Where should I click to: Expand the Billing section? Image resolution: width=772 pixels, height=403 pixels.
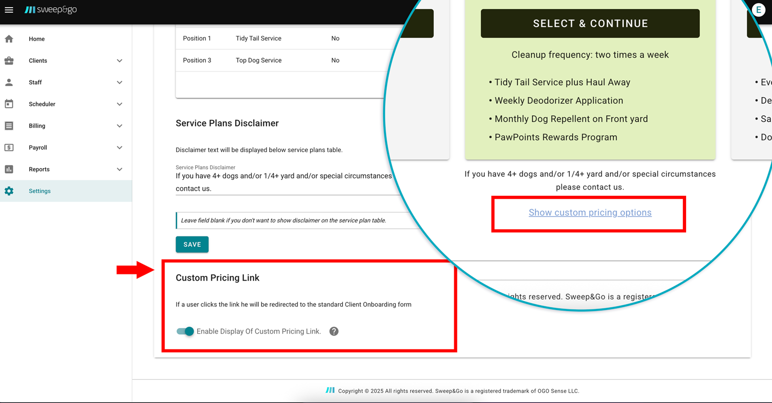click(x=119, y=125)
